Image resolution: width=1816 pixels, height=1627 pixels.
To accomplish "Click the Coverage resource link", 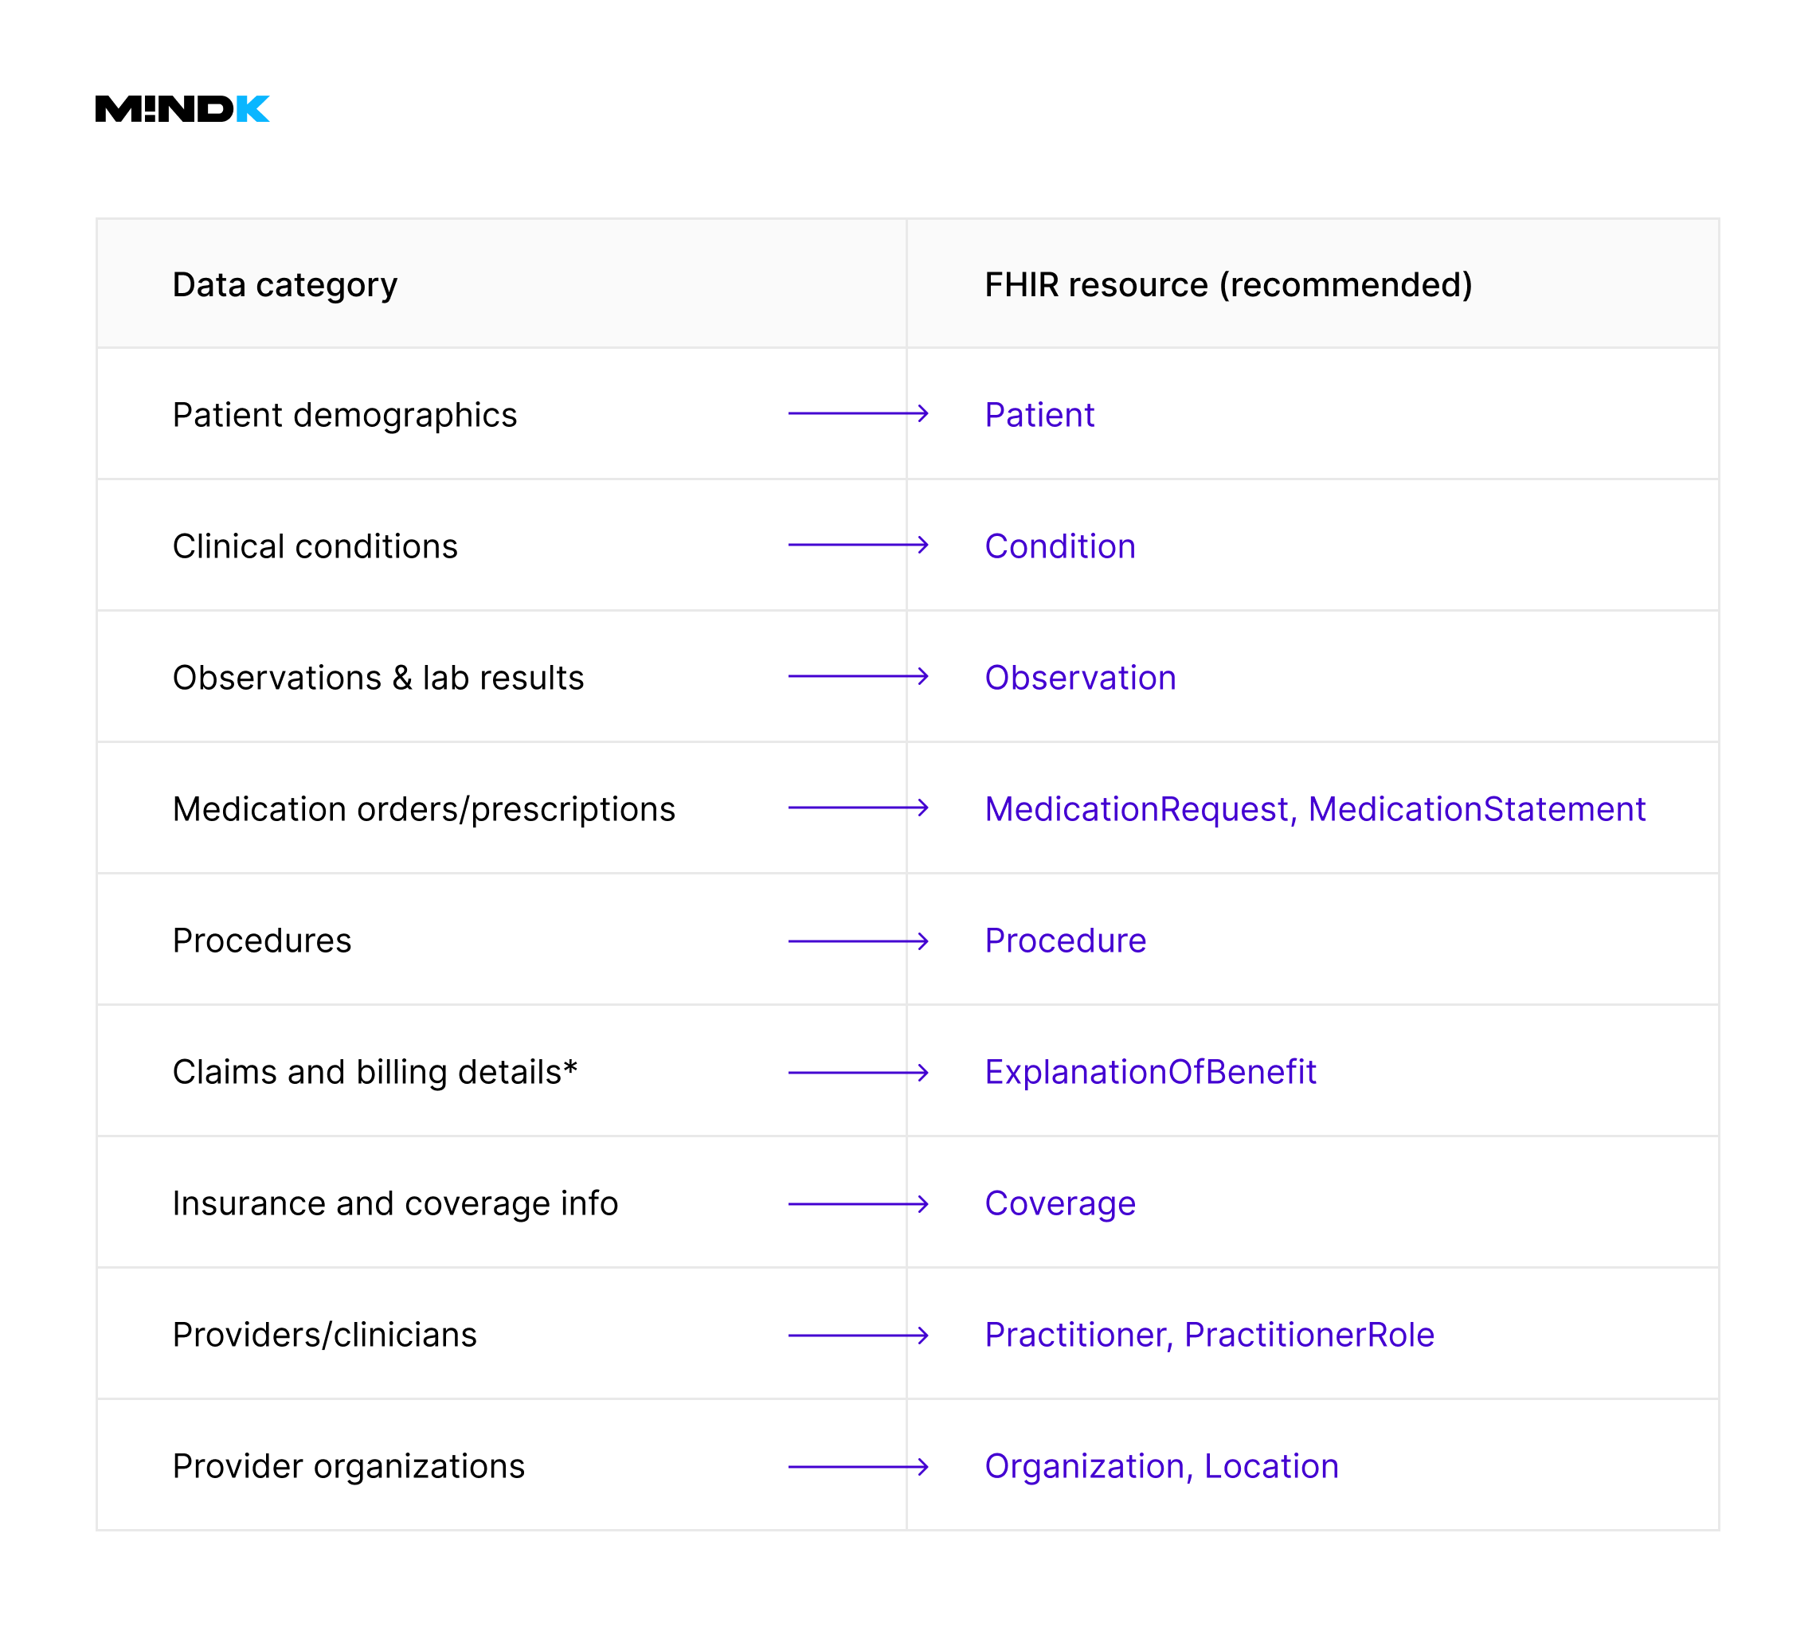I will coord(1059,1203).
